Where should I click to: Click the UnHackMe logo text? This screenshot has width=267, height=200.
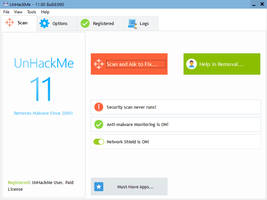[44, 63]
